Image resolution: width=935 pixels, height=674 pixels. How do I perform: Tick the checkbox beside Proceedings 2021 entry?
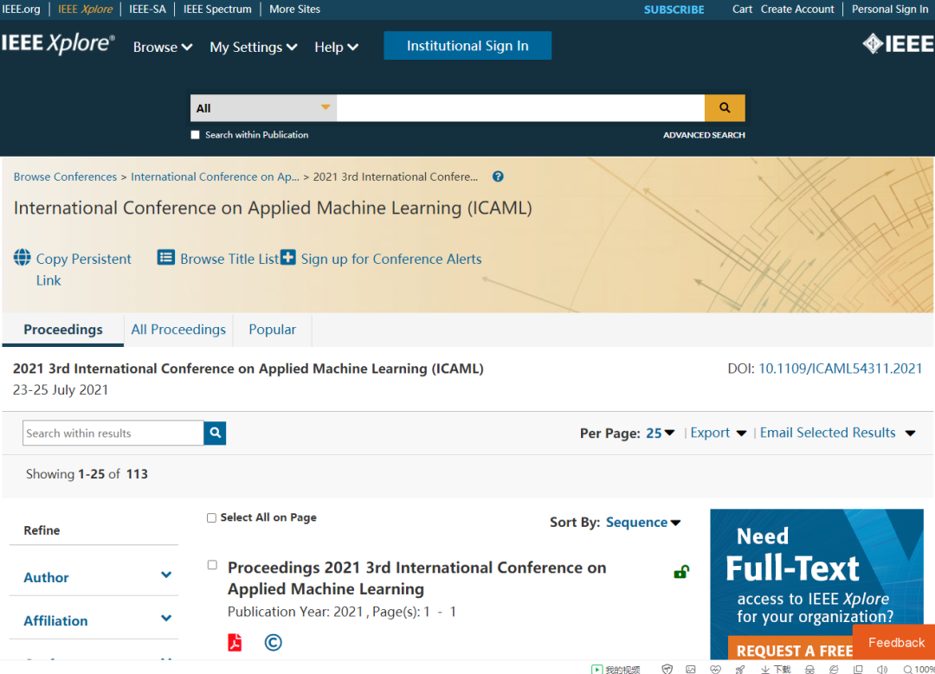point(212,565)
